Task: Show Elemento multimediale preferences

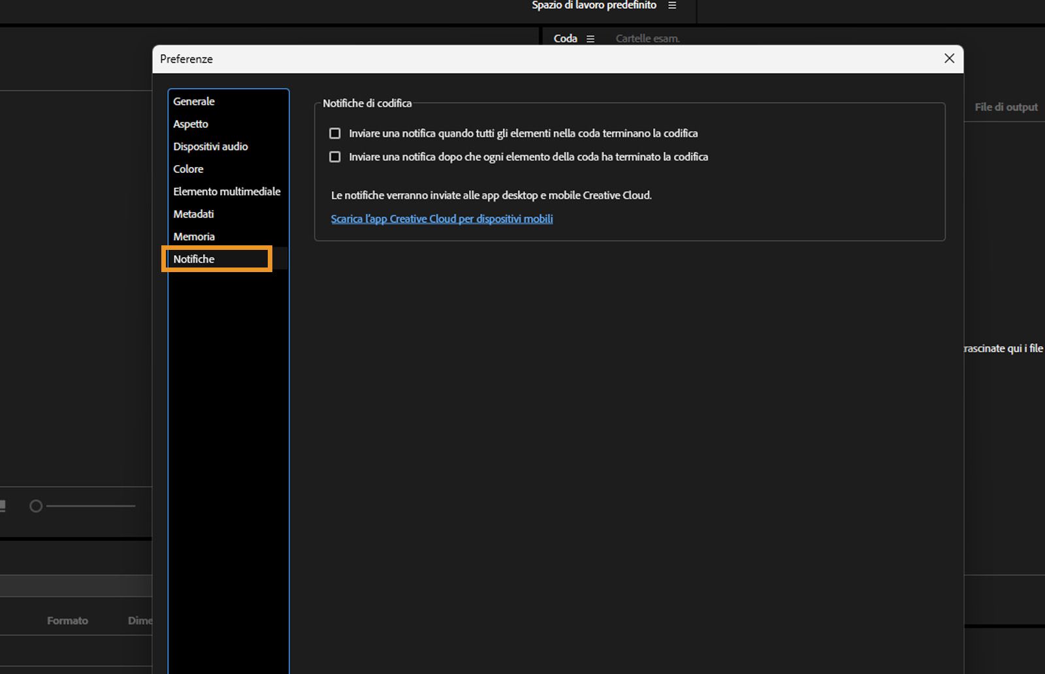Action: [x=228, y=191]
